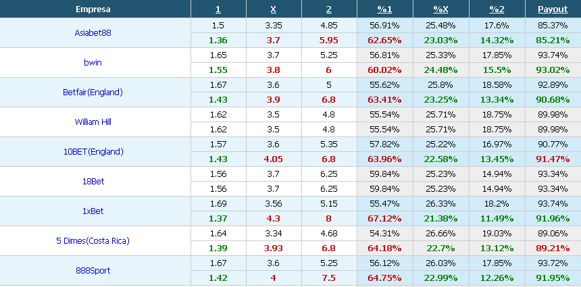
Task: Sort table by Payout header
Action: point(553,9)
